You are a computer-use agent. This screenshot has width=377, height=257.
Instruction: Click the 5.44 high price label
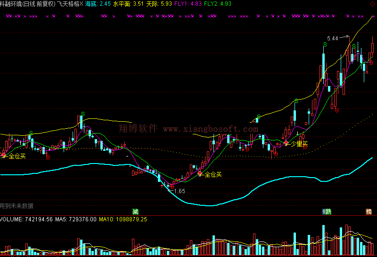tap(333, 39)
